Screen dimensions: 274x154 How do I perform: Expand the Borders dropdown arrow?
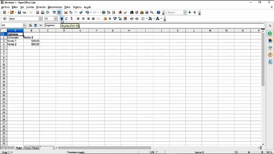(x=146, y=18)
